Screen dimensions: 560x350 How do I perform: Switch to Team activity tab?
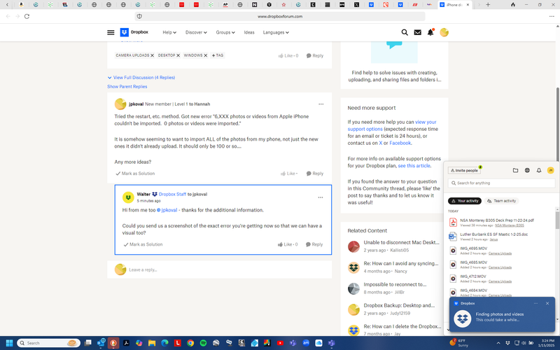(x=501, y=201)
